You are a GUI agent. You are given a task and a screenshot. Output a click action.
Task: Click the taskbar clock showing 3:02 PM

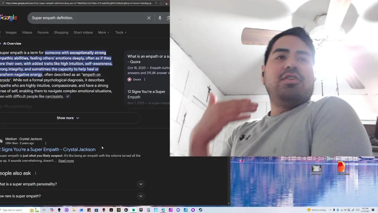(x=365, y=210)
